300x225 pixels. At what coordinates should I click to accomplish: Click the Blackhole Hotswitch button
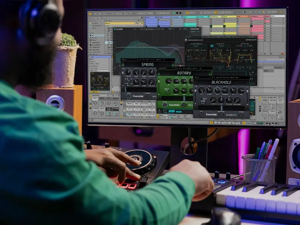pos(221,115)
